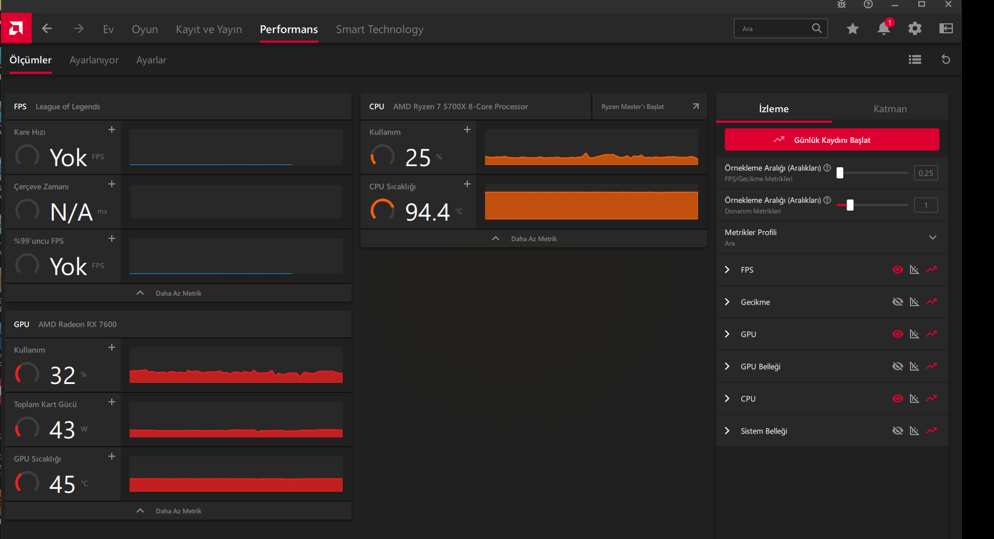Switch to the Ayarlanıyor sub-tab
Screen dimensions: 994x539
(x=94, y=60)
